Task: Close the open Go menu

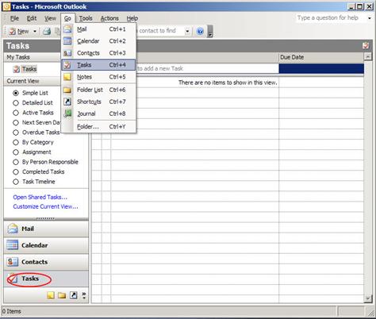Action: click(67, 18)
